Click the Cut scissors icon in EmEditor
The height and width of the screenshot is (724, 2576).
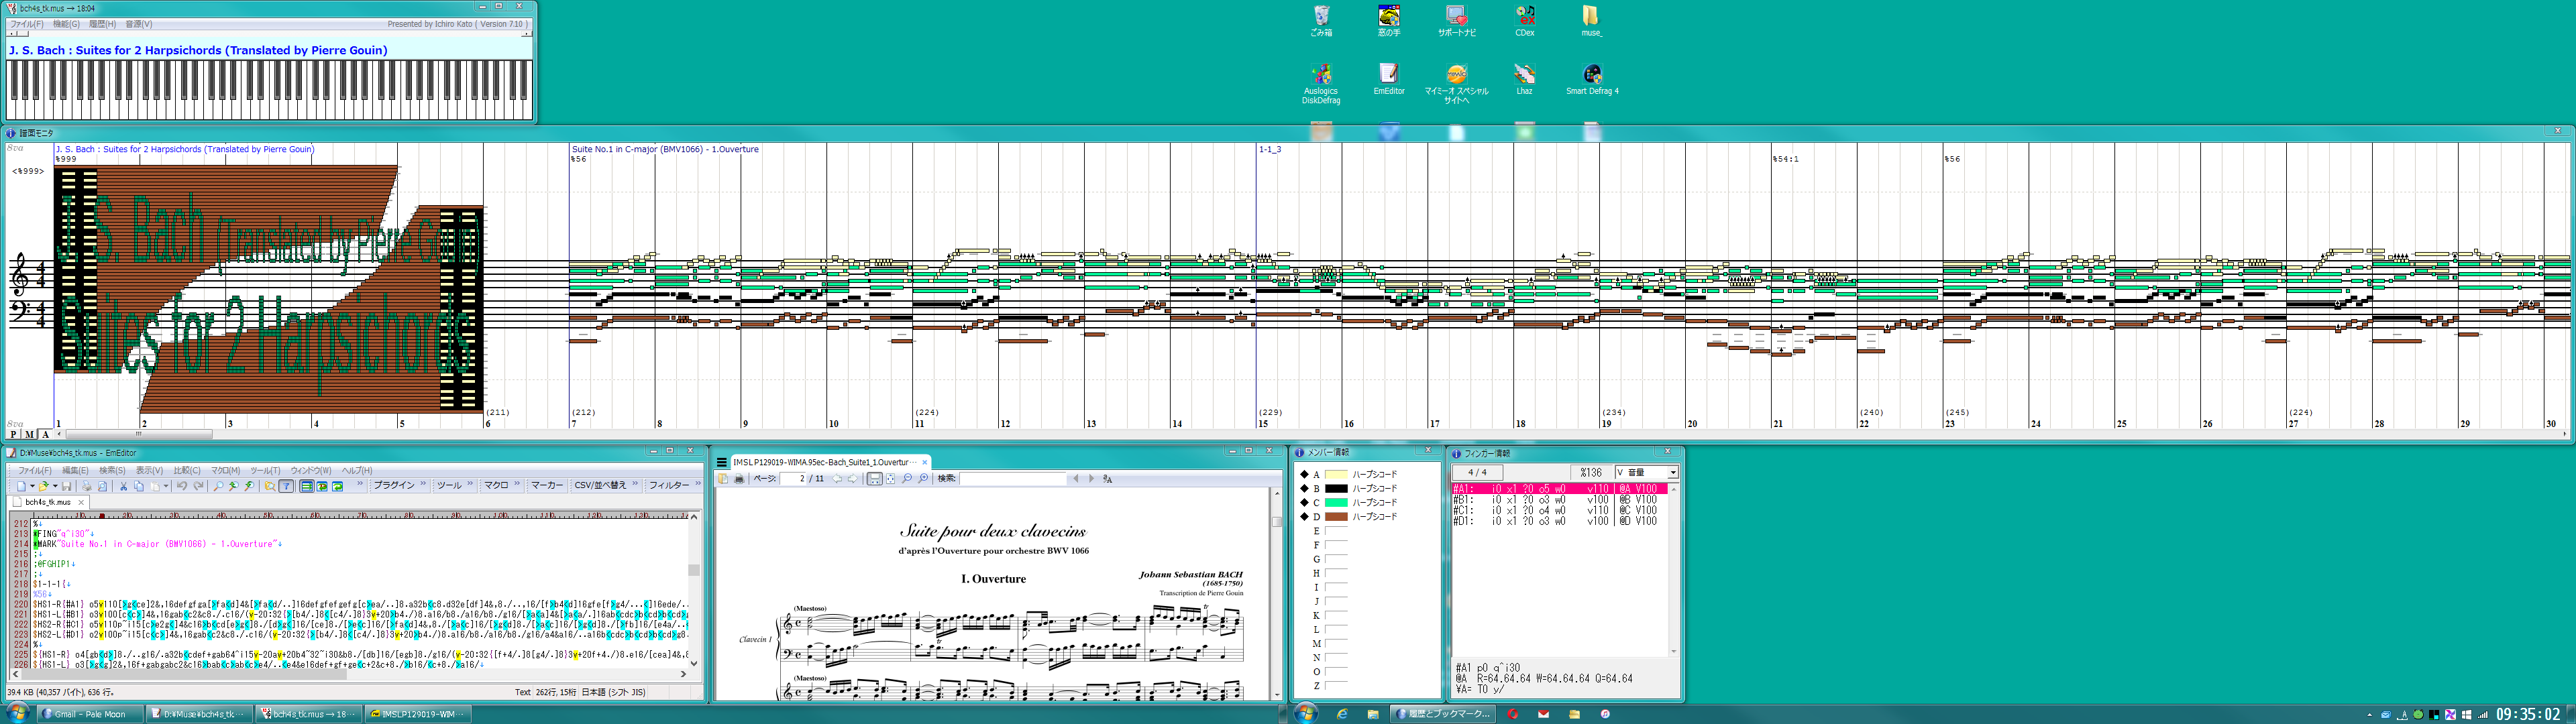124,486
